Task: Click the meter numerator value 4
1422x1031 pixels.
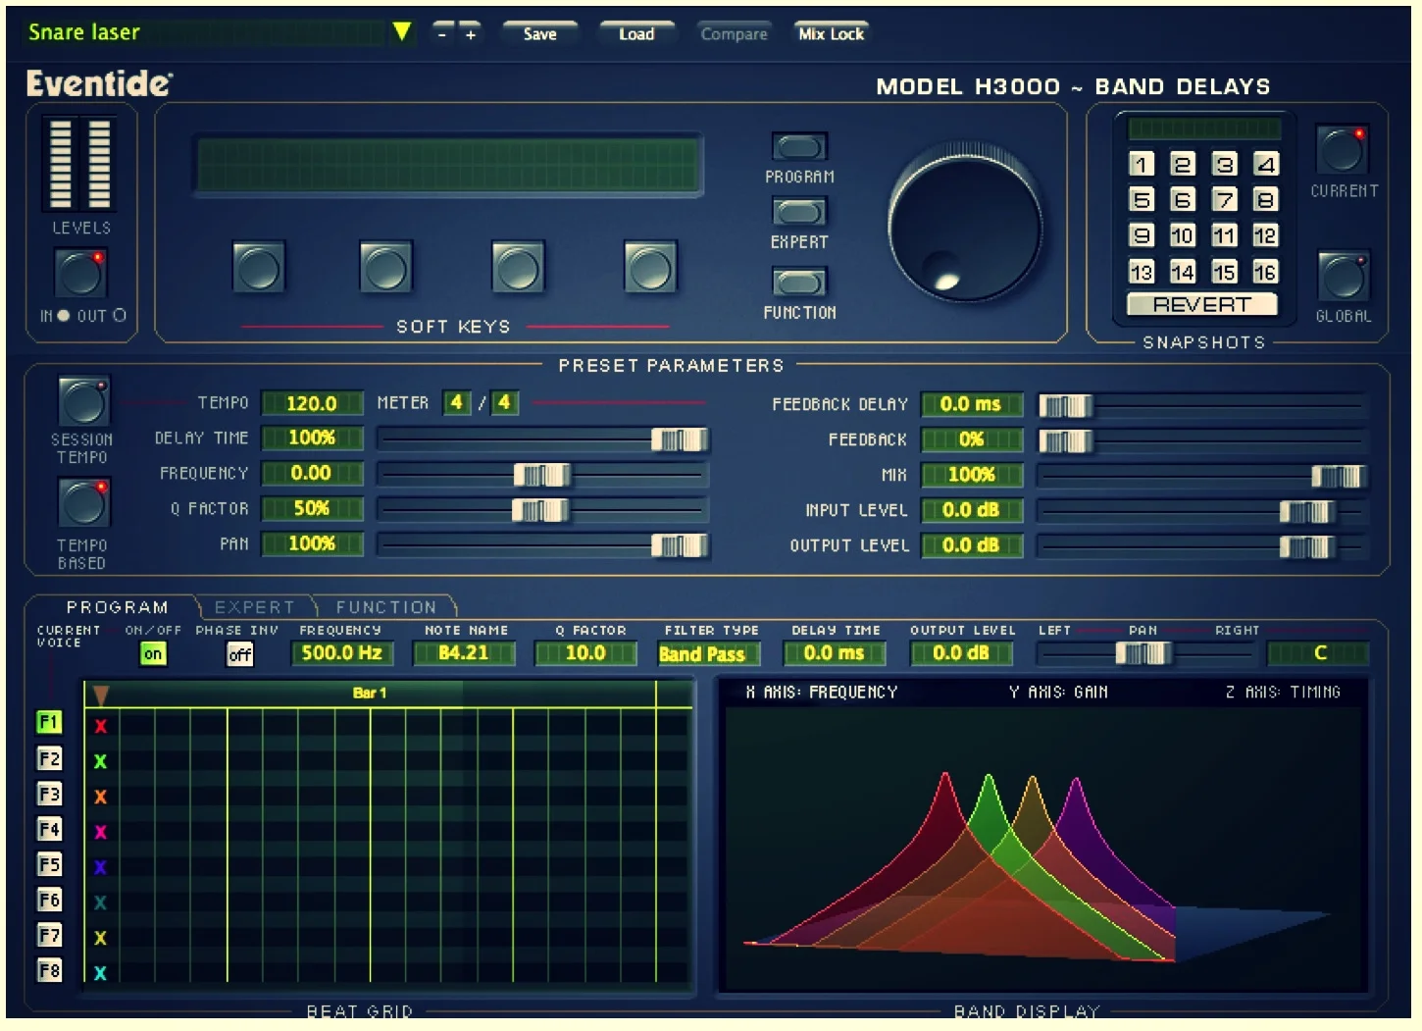Action: tap(456, 402)
